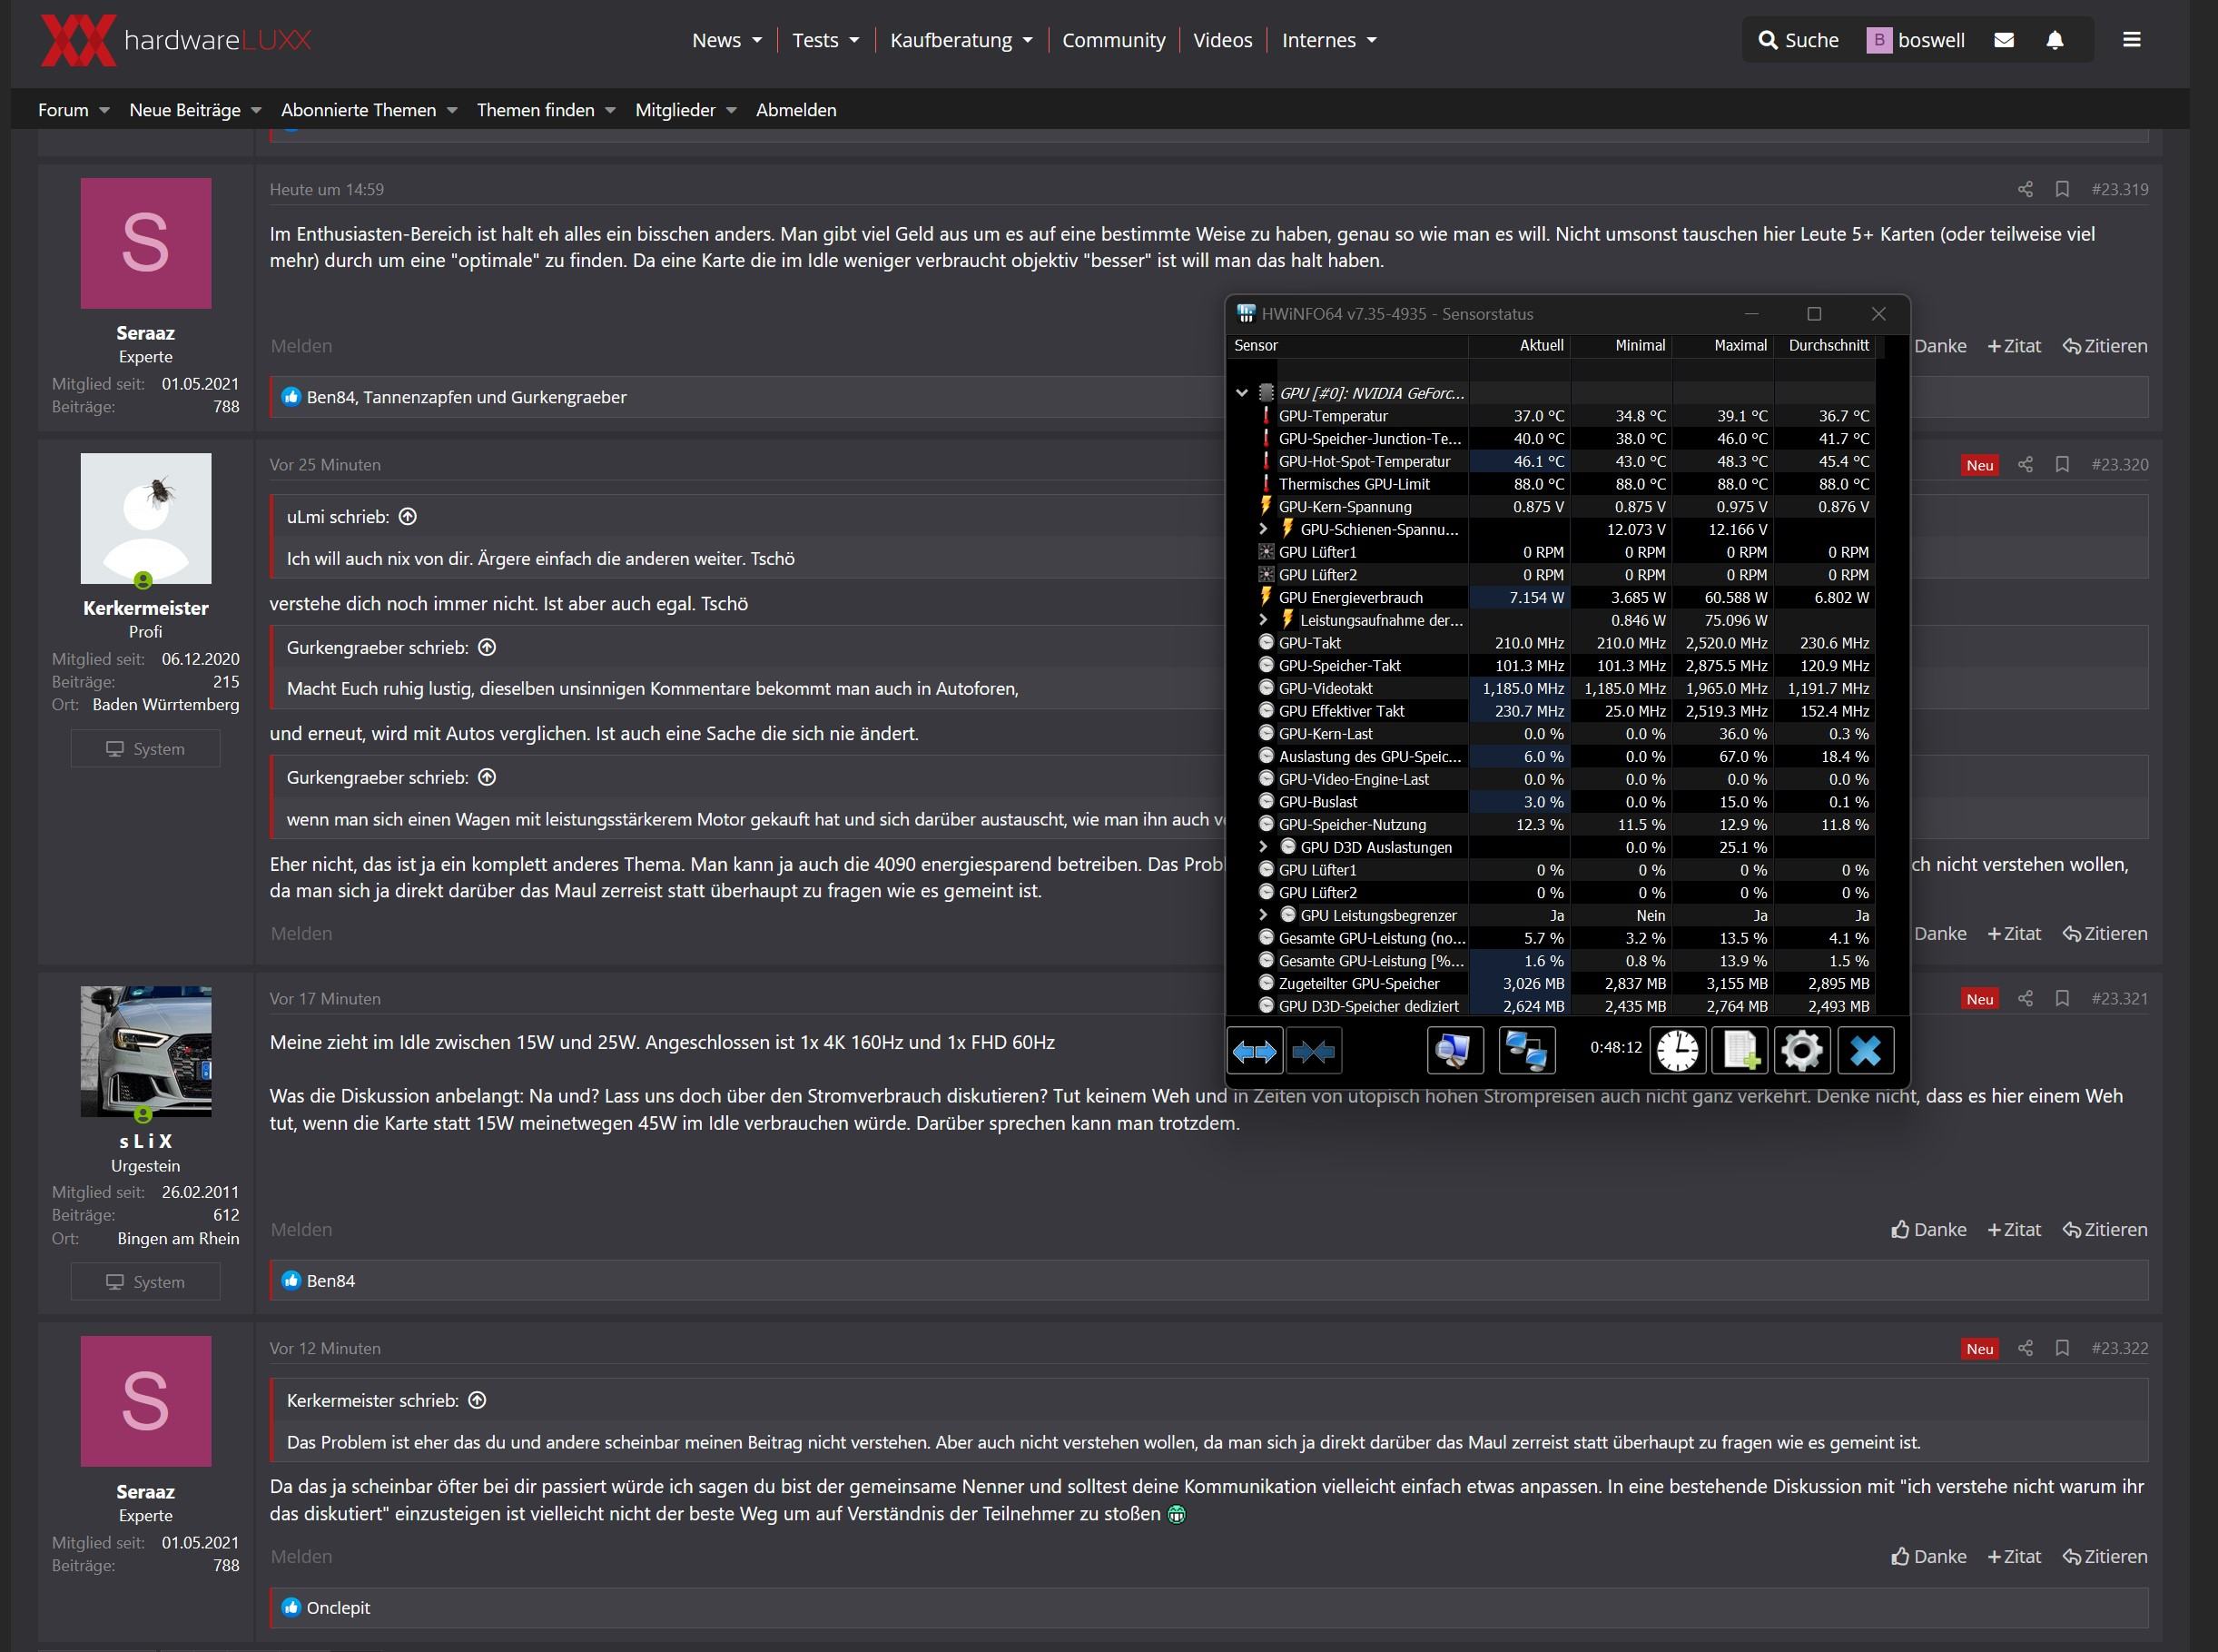Click the Aktuell column header in HWiNFO
2218x1652 pixels.
1519,345
